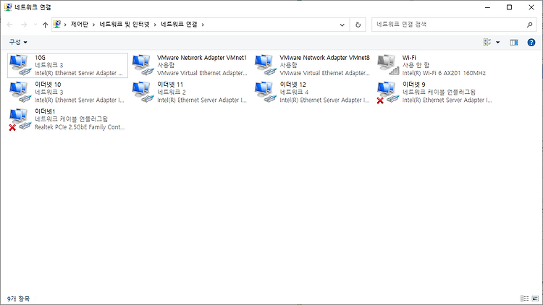Image resolution: width=543 pixels, height=305 pixels.
Task: Open the 구성 organize menu
Action: click(x=18, y=42)
